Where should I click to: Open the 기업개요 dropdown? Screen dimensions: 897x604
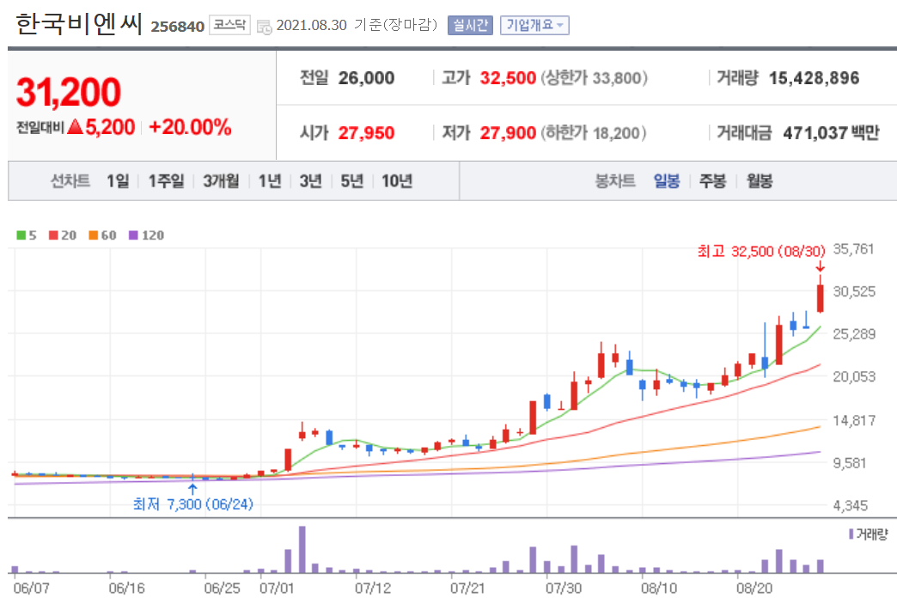(534, 25)
